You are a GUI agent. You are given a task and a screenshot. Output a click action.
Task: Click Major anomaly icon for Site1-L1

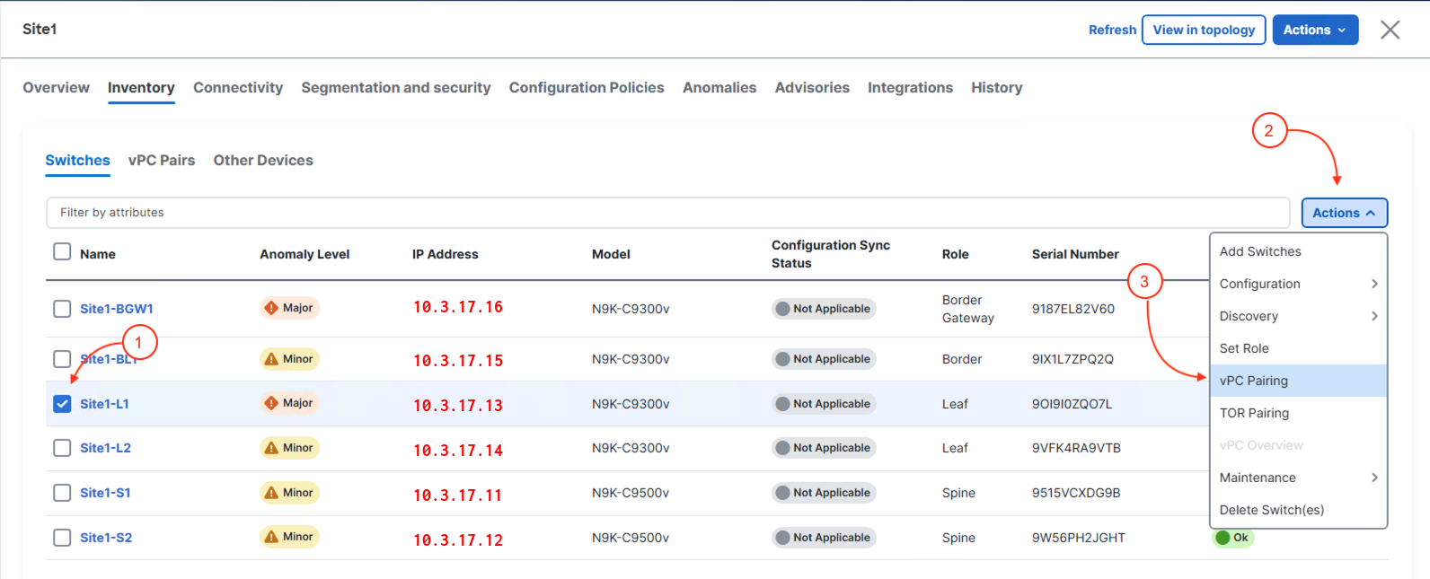[x=271, y=403]
